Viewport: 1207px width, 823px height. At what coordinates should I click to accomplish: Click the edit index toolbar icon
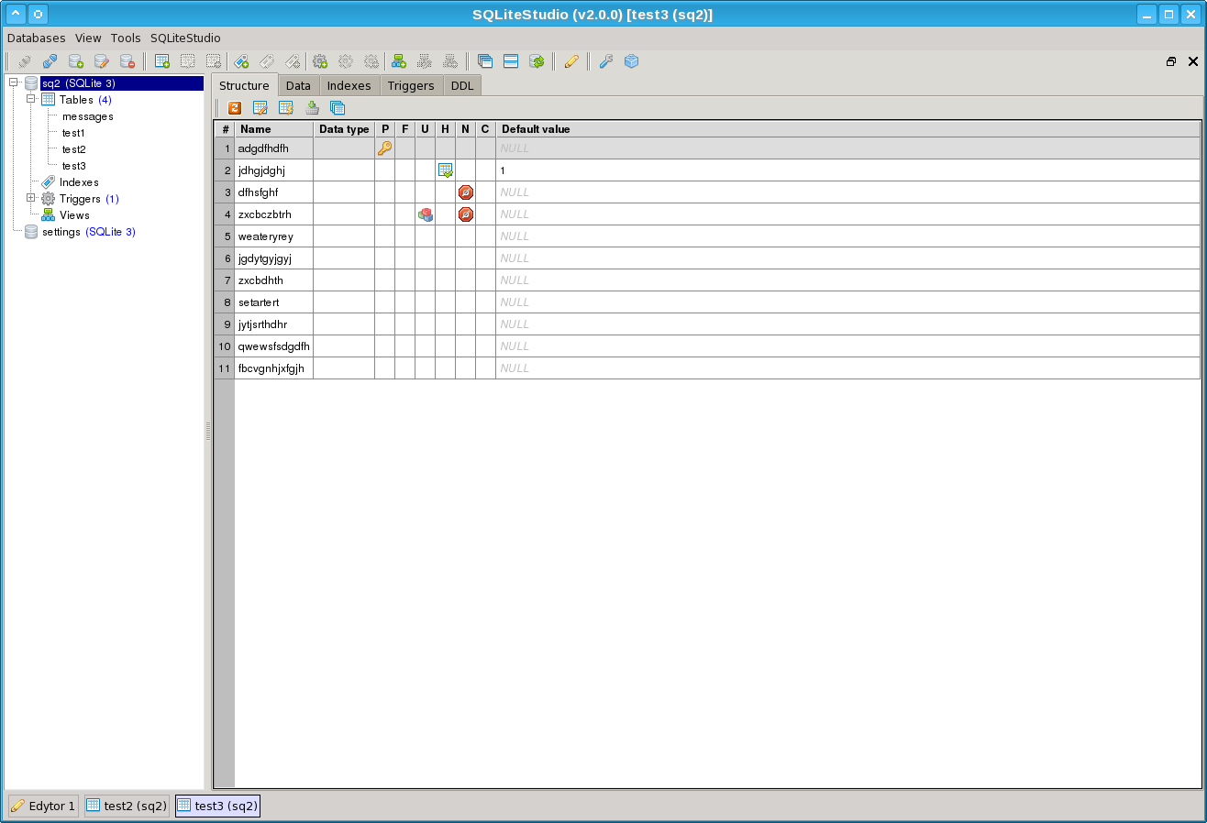pyautogui.click(x=267, y=61)
